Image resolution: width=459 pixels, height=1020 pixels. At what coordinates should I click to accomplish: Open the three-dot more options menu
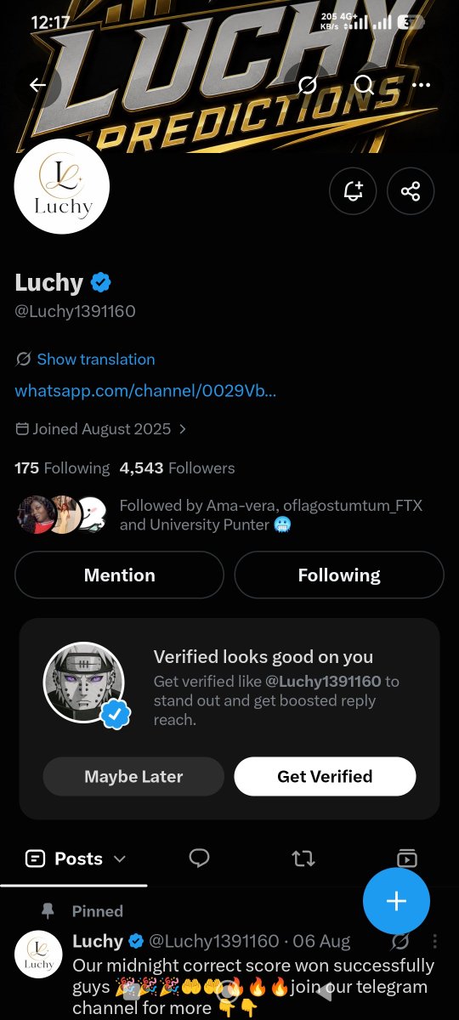421,85
